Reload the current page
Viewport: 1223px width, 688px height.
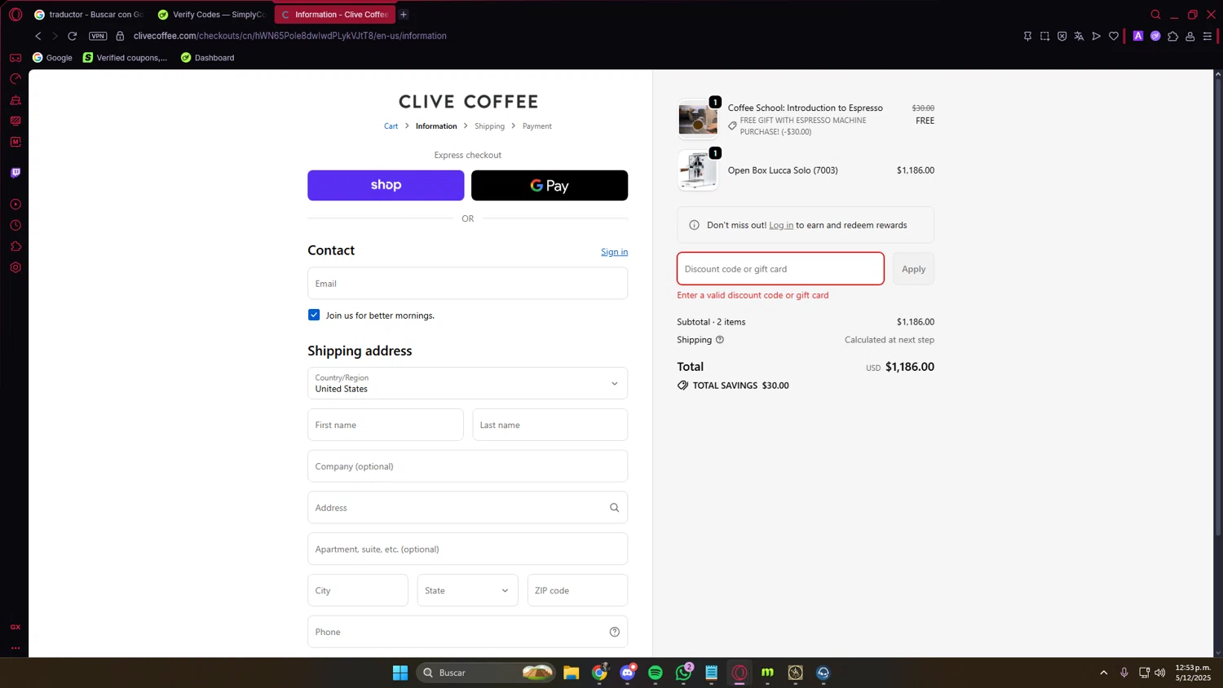[x=73, y=36]
